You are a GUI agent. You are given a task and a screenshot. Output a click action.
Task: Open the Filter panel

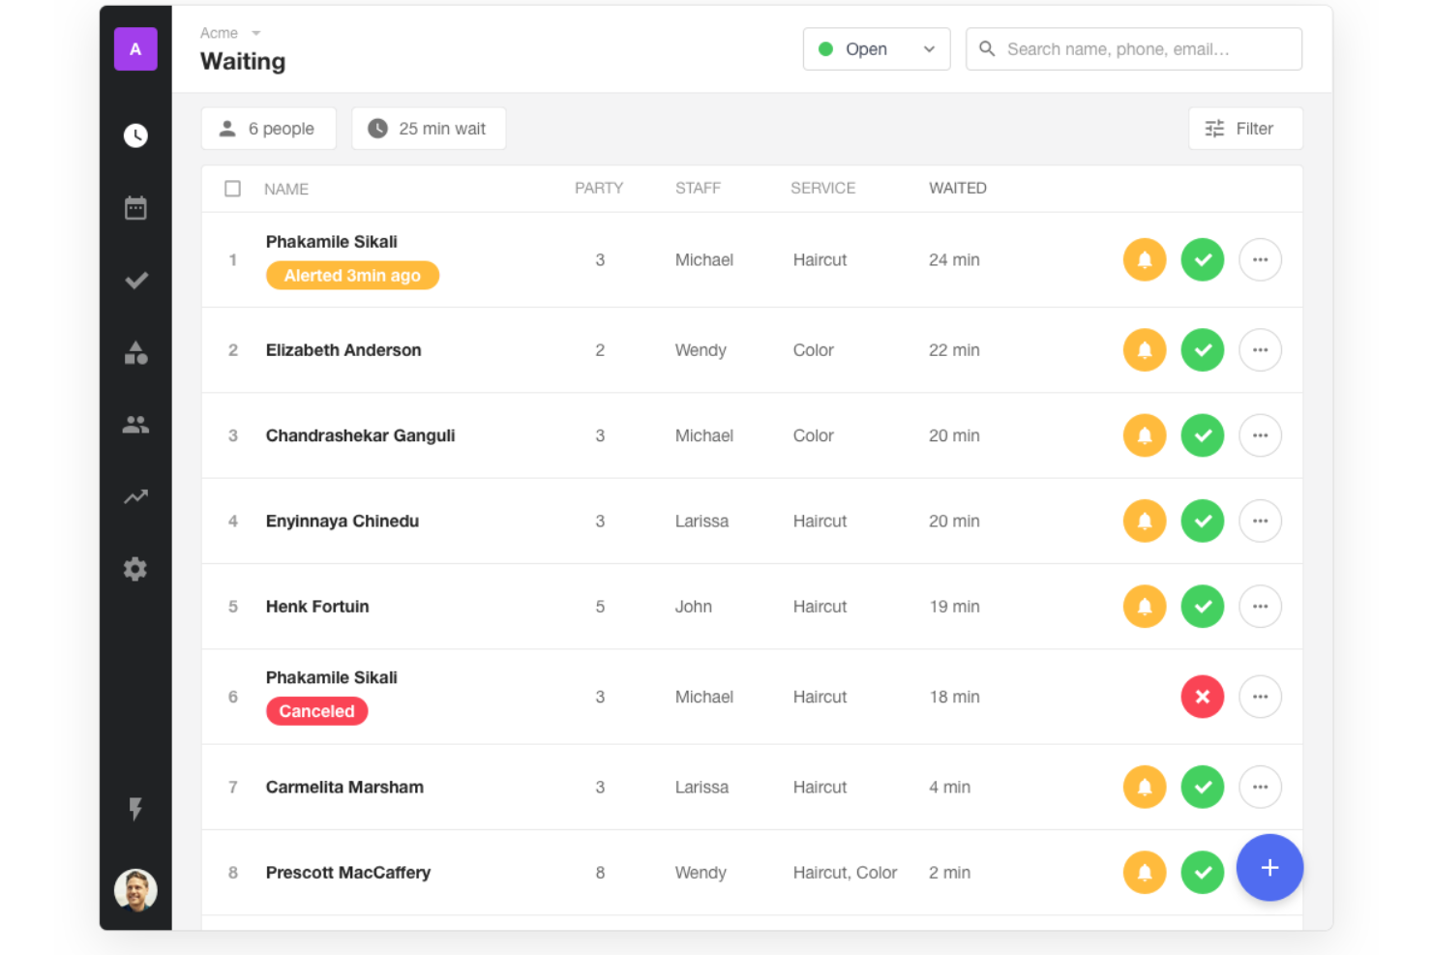coord(1245,128)
